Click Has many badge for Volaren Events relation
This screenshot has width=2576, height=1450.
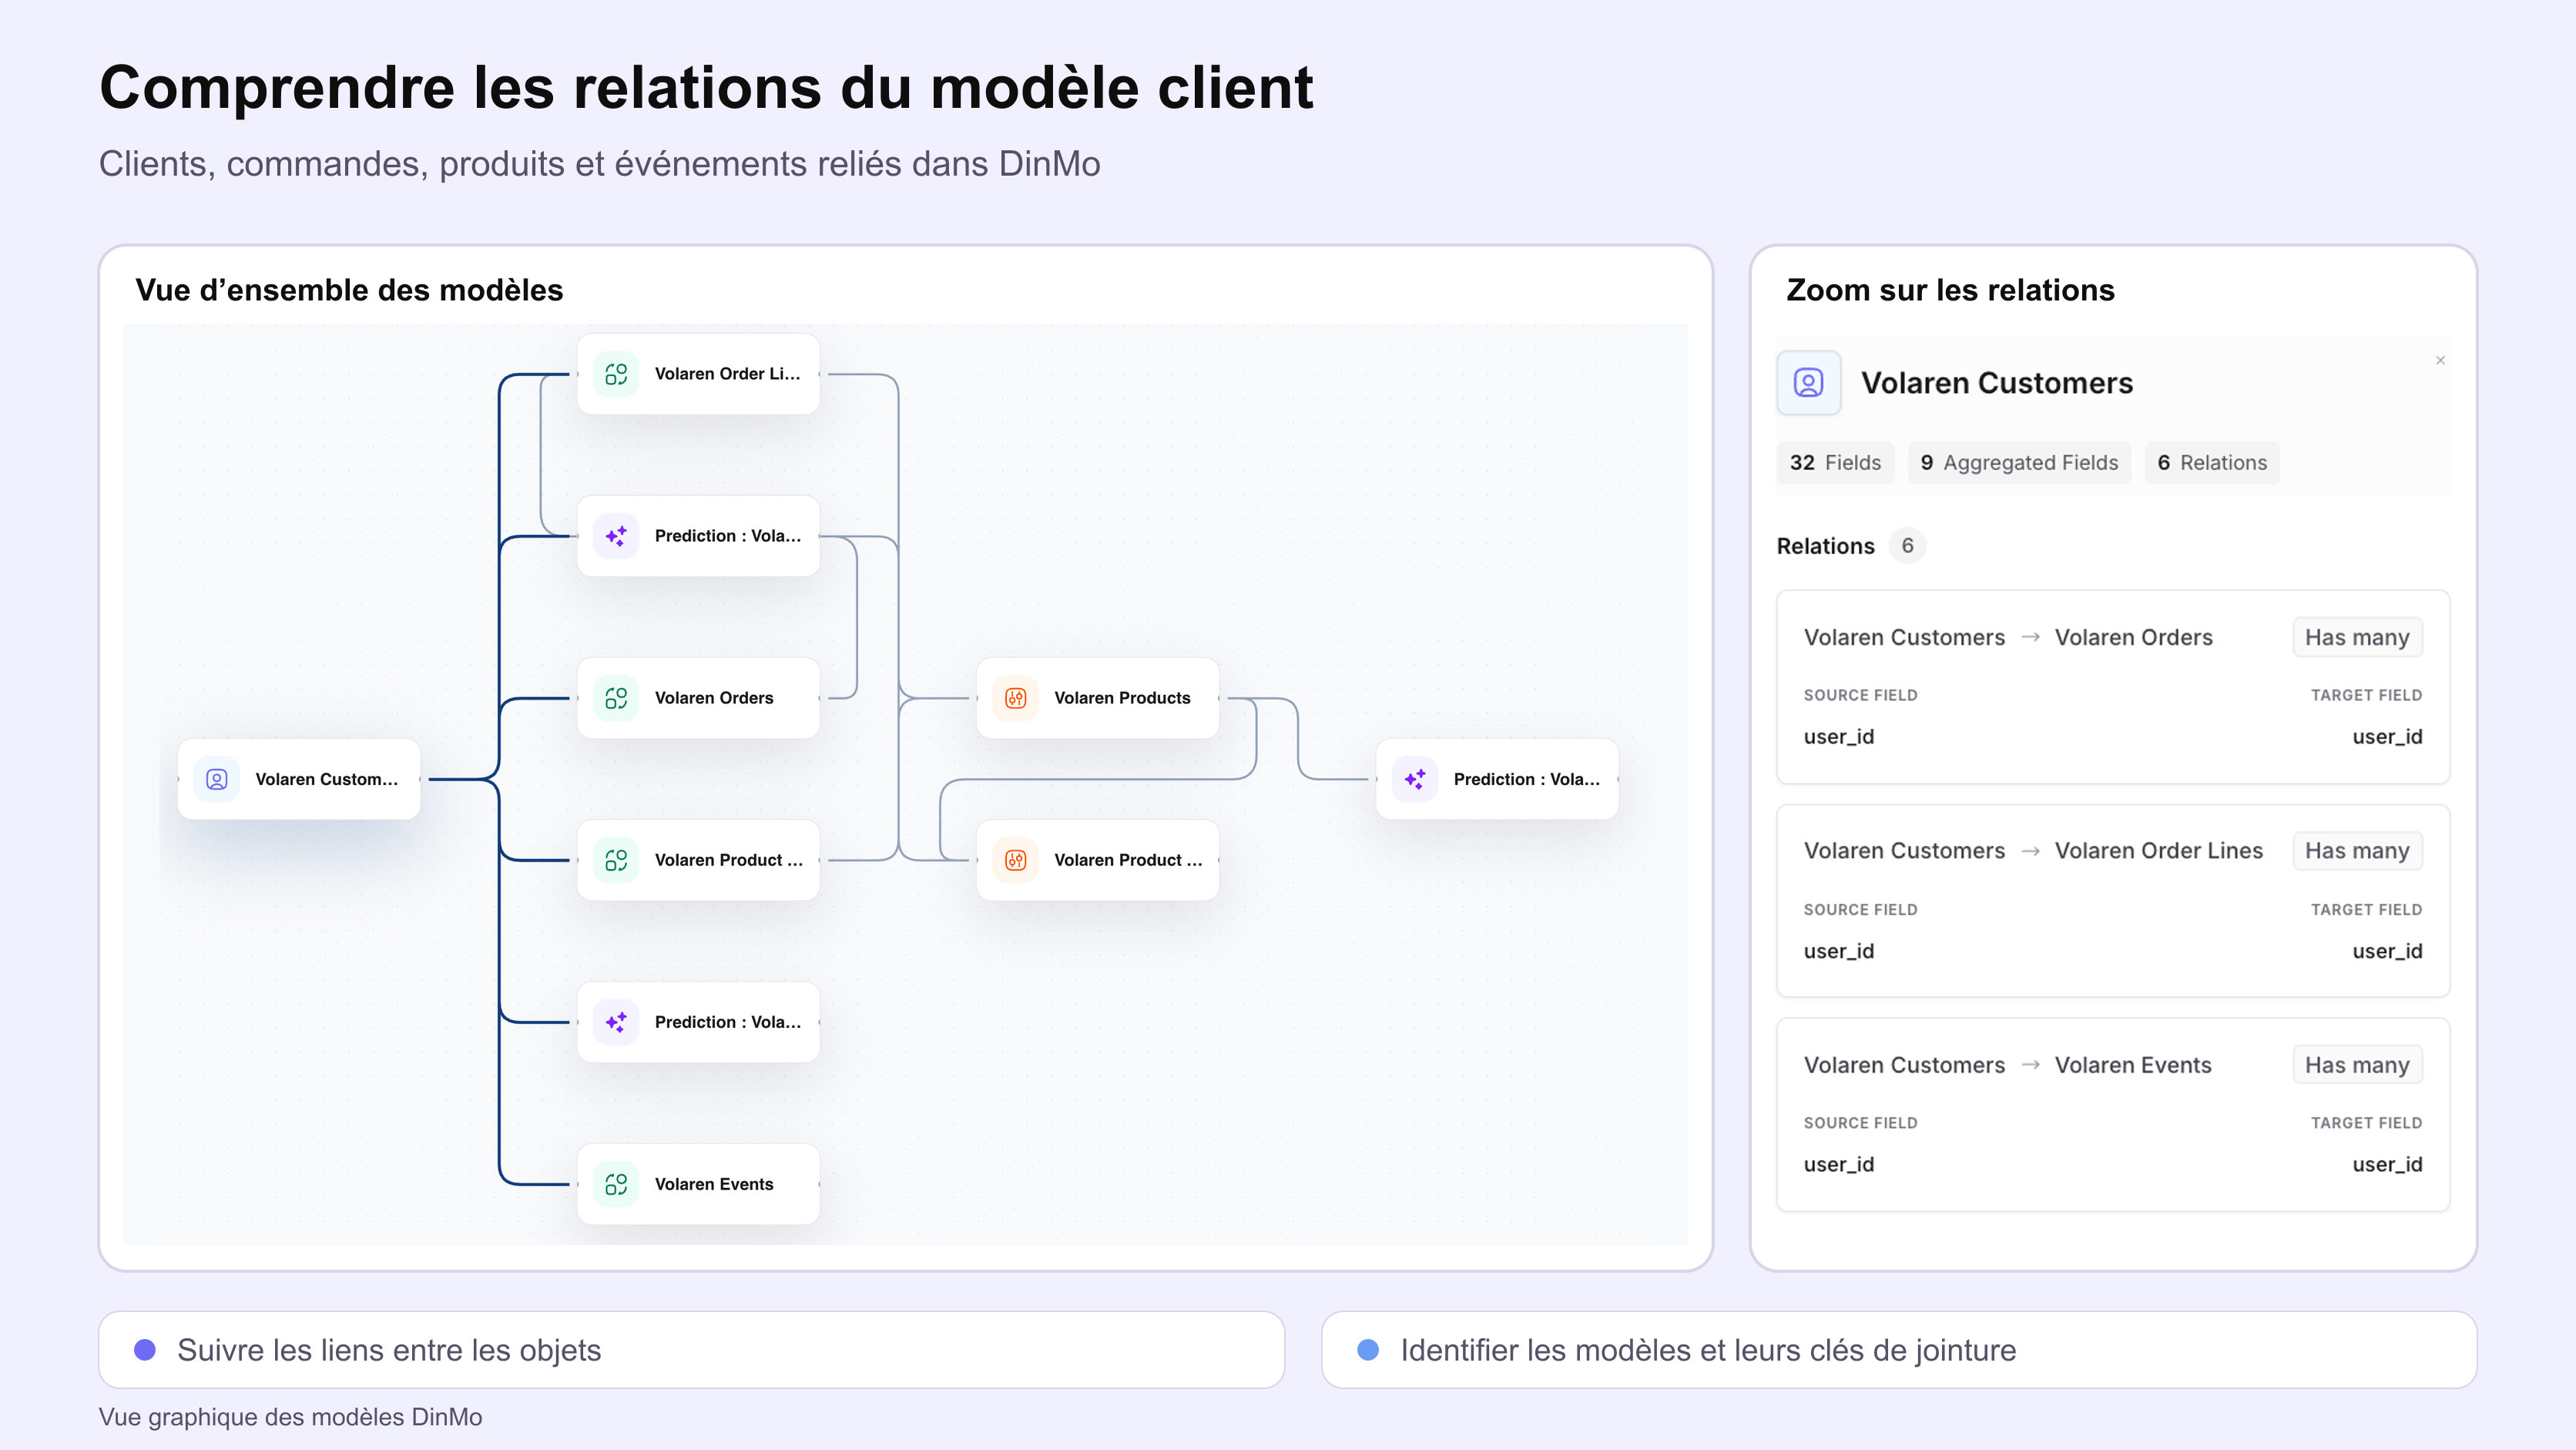(x=2357, y=1065)
